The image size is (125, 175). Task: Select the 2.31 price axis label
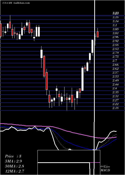click(x=115, y=96)
